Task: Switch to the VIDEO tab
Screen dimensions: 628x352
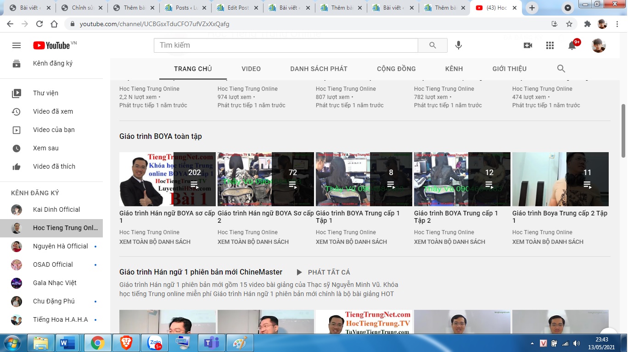Action: pyautogui.click(x=251, y=69)
